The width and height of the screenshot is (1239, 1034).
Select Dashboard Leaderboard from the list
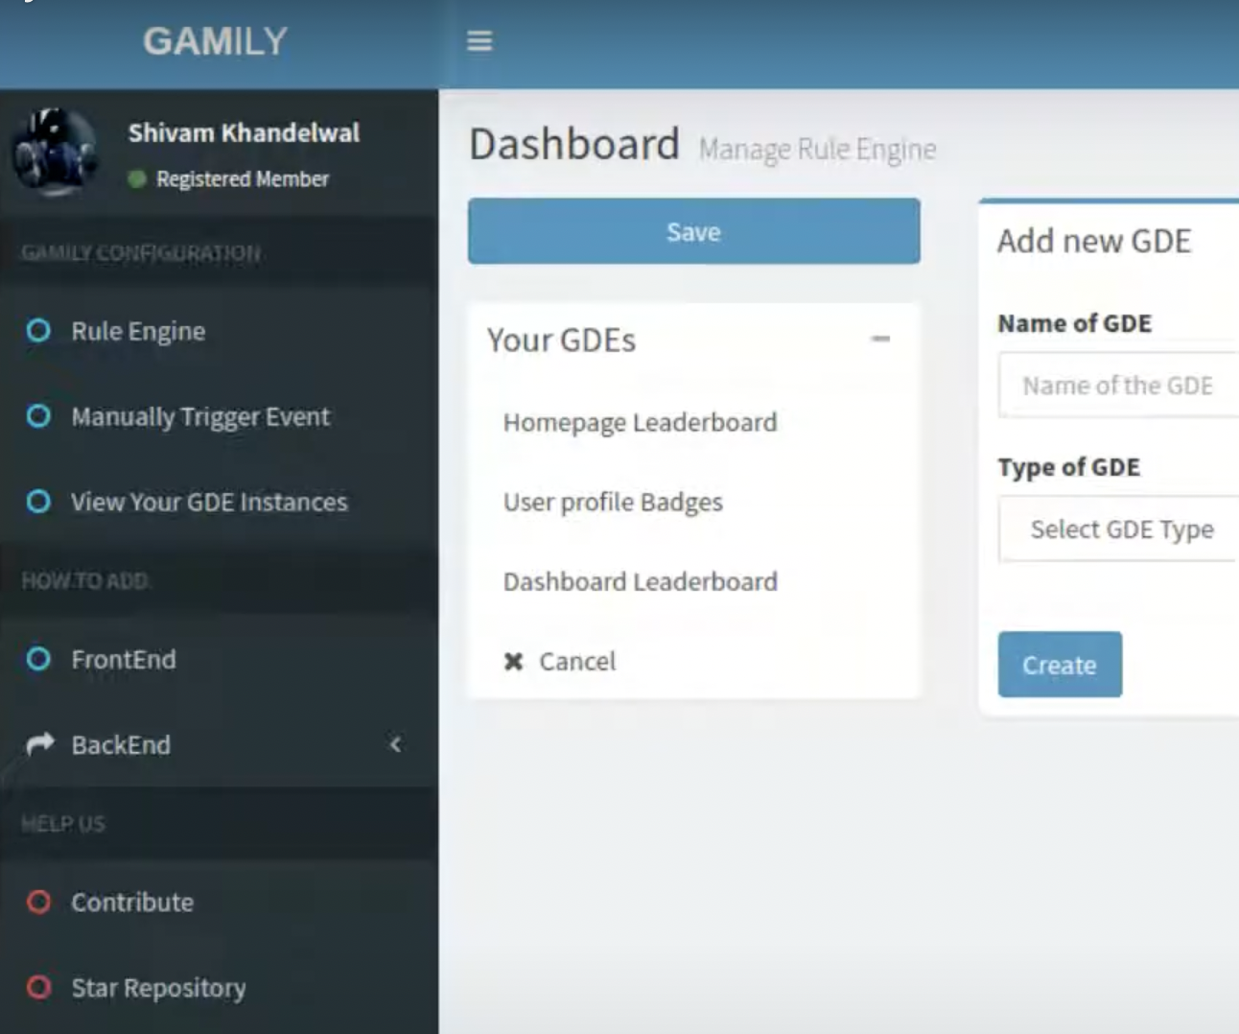click(640, 581)
